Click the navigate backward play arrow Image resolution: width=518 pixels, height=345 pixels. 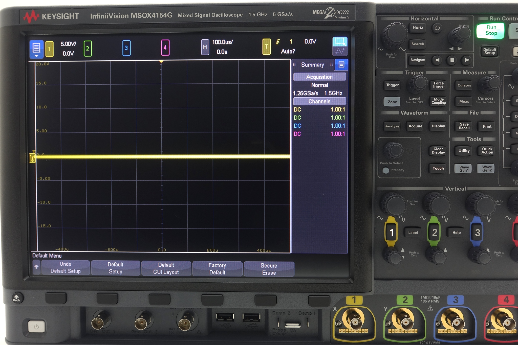tap(437, 60)
